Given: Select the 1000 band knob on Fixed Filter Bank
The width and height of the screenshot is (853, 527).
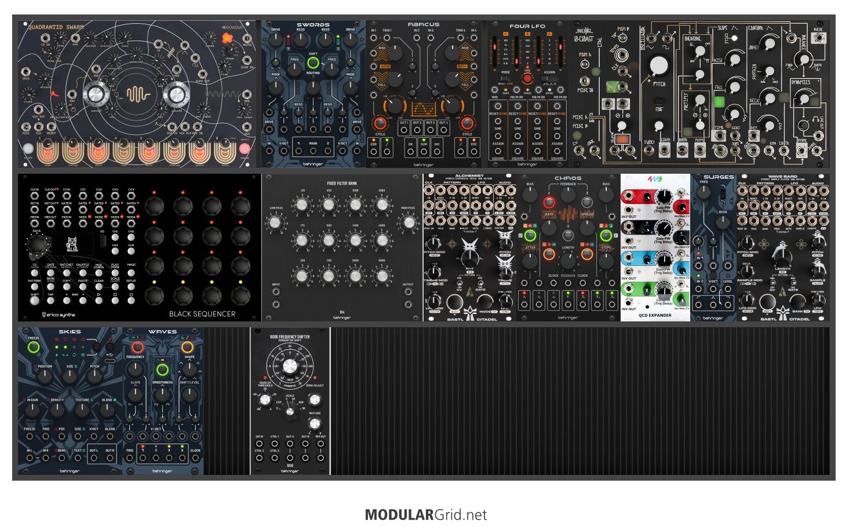Looking at the screenshot, I should (355, 204).
